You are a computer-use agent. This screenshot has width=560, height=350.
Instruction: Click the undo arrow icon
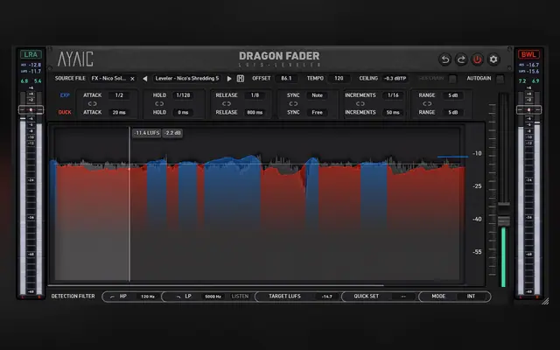click(x=444, y=59)
